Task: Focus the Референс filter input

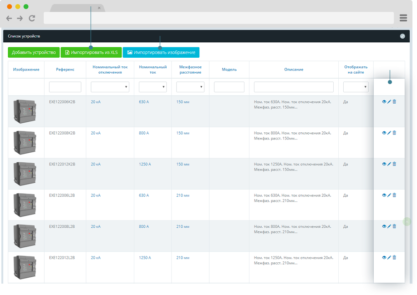Action: 65,87
